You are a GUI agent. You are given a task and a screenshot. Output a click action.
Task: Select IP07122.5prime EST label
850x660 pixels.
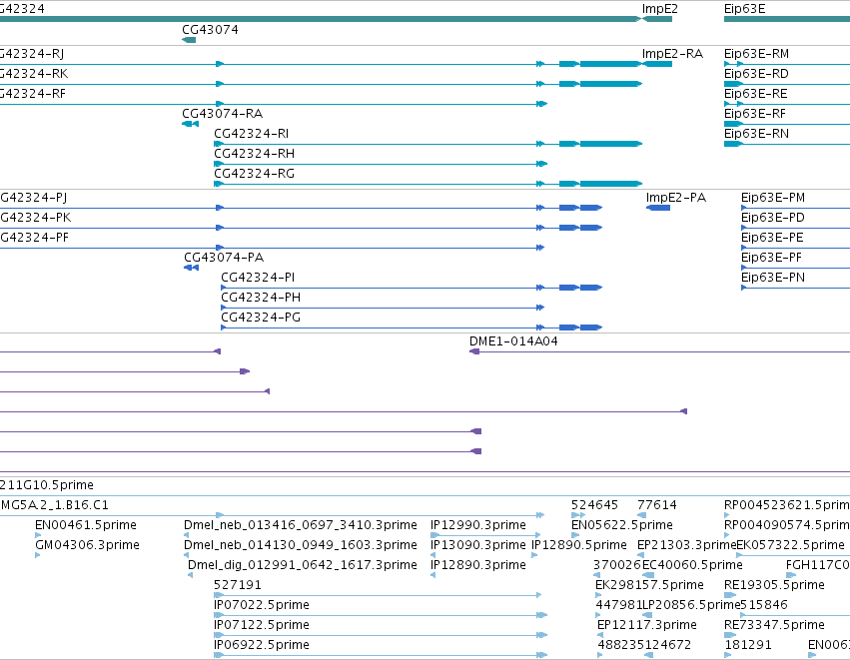point(262,626)
